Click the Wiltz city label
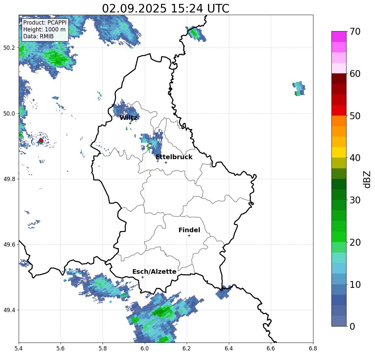The image size is (375, 355). coord(128,118)
